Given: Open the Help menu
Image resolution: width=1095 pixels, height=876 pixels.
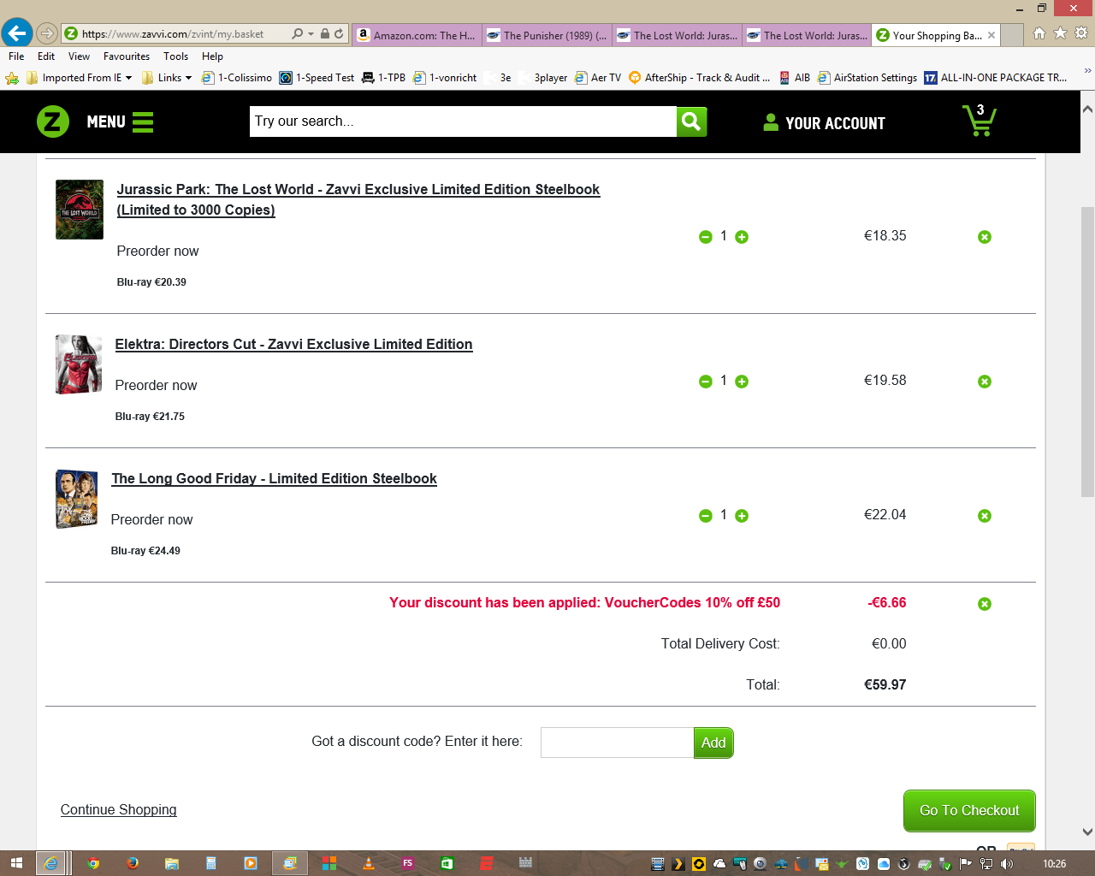Looking at the screenshot, I should [212, 56].
